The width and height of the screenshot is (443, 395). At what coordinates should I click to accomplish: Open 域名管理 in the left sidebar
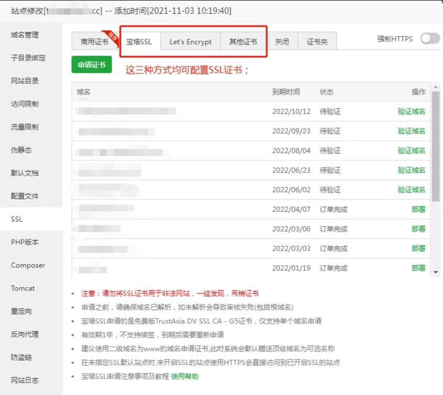[x=25, y=35]
